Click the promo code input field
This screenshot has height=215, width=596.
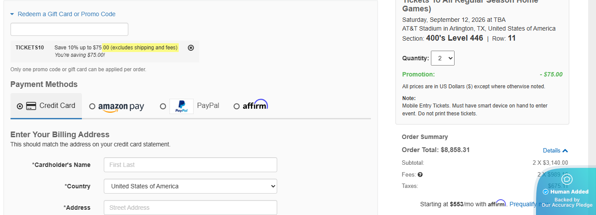coord(69,29)
